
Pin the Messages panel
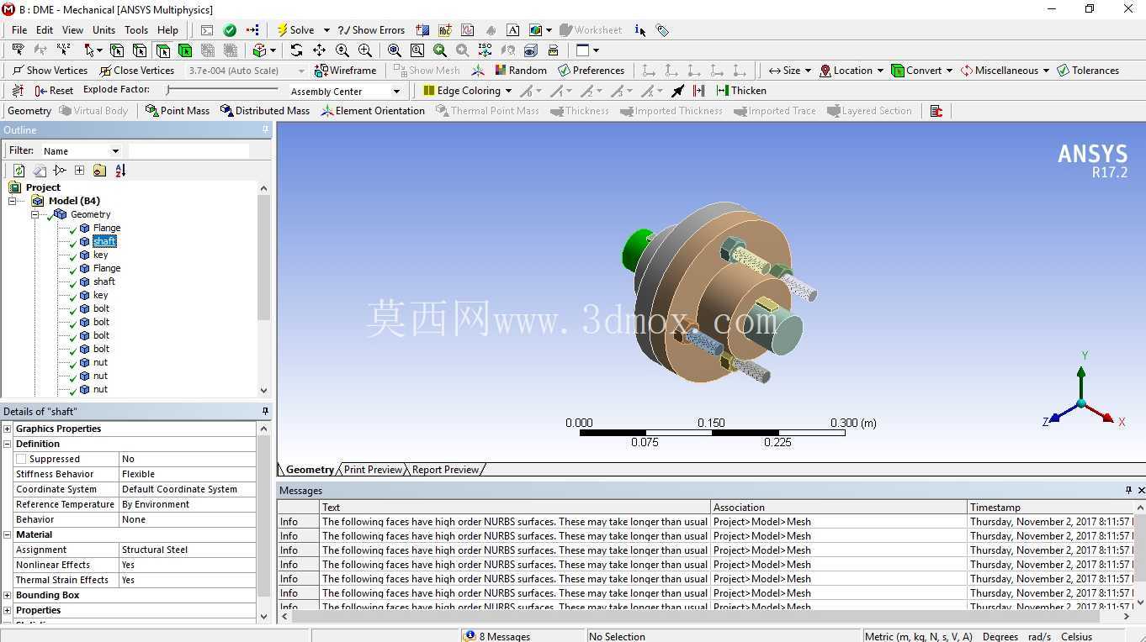[x=1128, y=490]
